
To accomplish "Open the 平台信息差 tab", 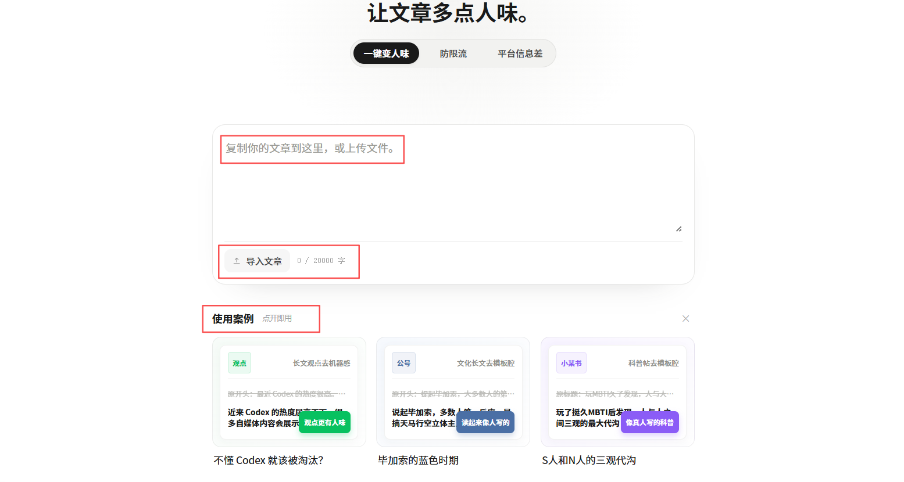I will pyautogui.click(x=520, y=53).
